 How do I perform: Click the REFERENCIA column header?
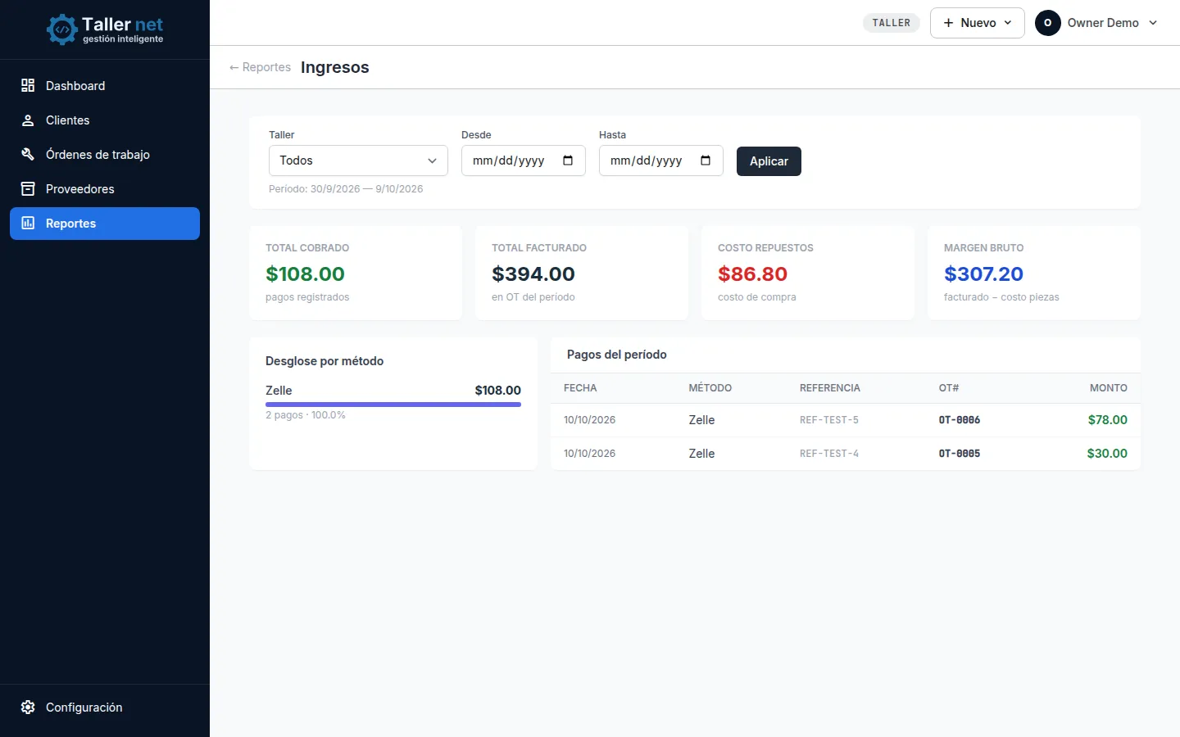coord(830,388)
